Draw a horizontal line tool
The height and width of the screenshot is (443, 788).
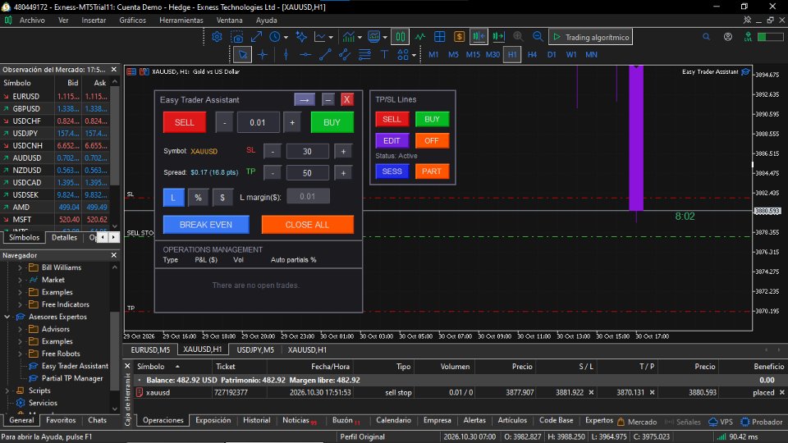point(305,55)
